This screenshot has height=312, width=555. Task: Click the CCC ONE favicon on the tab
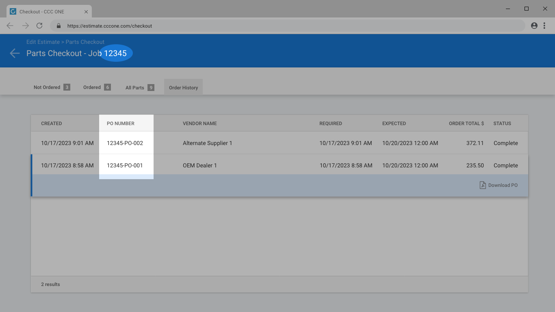[13, 11]
